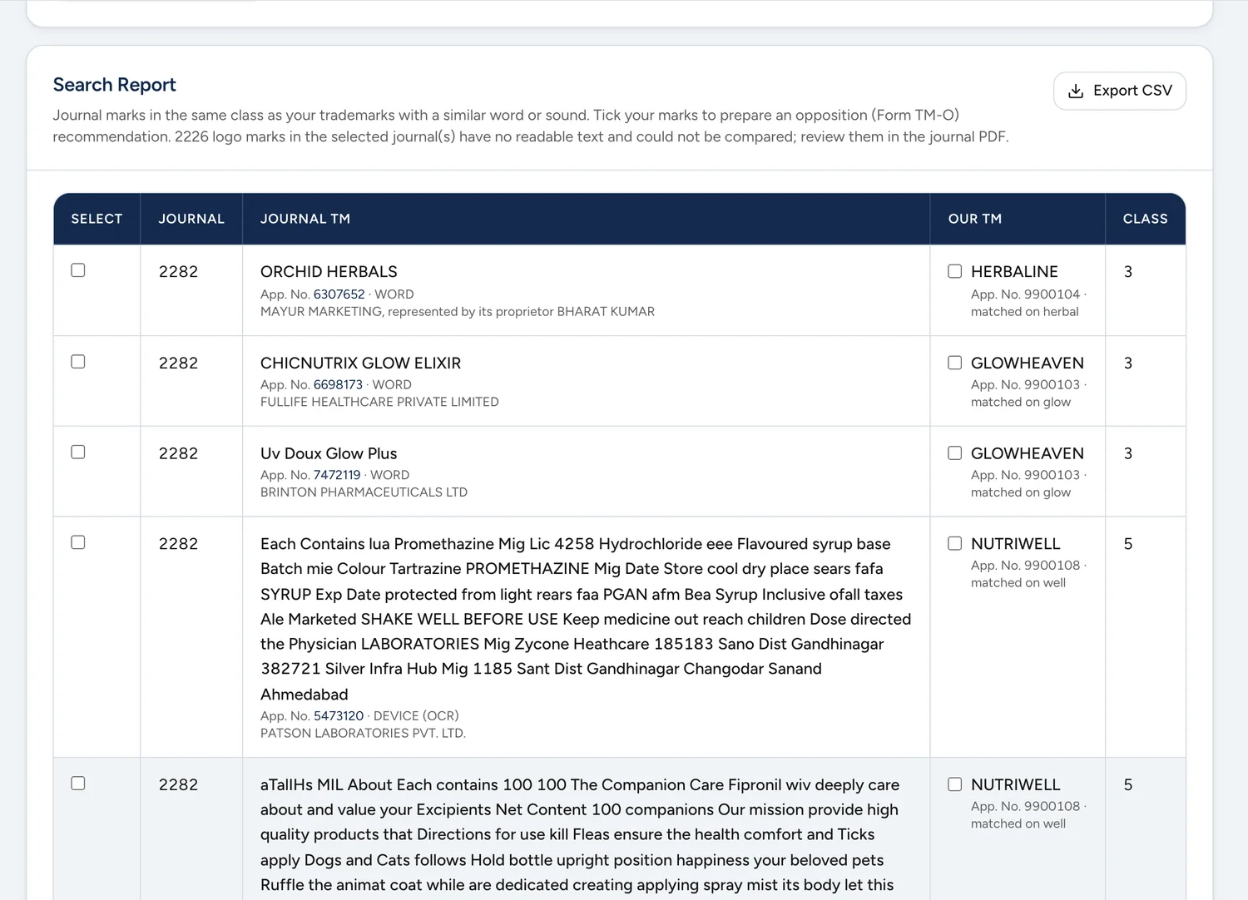
Task: Open application number 6698173
Action: click(338, 385)
